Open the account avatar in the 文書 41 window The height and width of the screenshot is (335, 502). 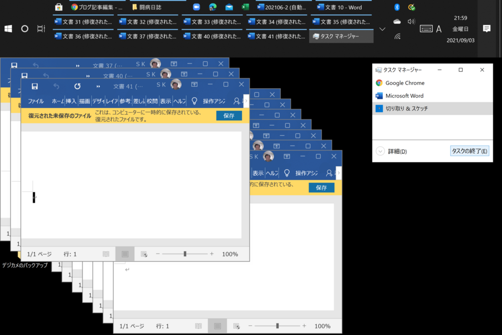click(x=176, y=85)
